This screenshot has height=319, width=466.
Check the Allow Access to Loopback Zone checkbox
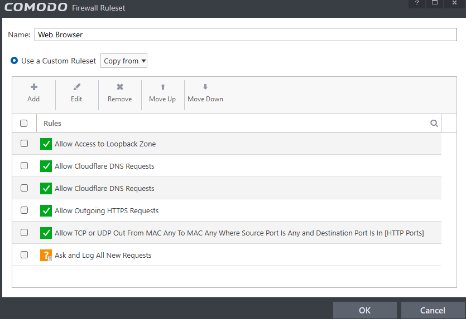[x=25, y=144]
